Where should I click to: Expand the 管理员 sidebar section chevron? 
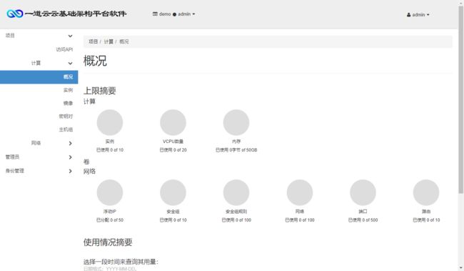click(x=70, y=157)
